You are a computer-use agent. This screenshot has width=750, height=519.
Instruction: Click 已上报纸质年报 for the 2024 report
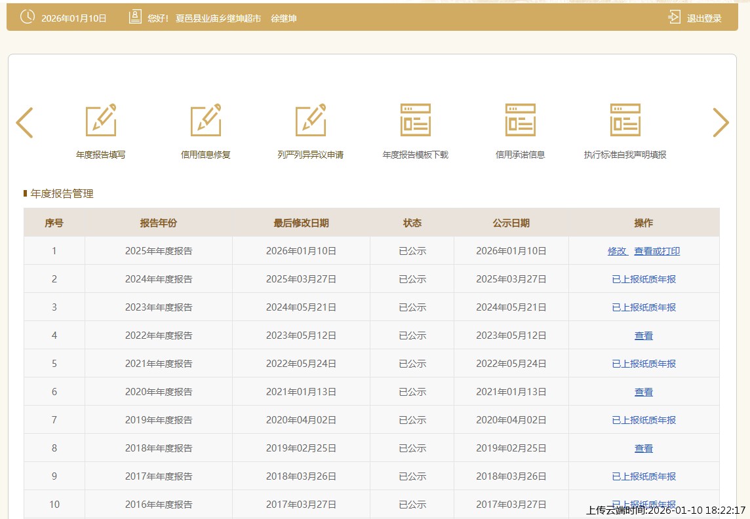pyautogui.click(x=644, y=279)
